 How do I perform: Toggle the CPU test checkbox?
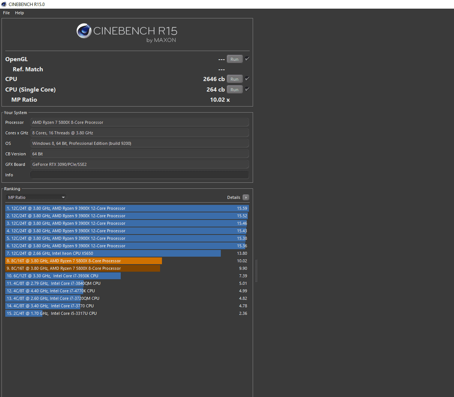point(247,79)
